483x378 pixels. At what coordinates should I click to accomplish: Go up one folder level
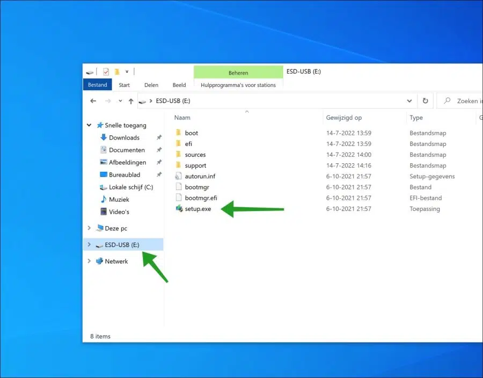click(131, 101)
